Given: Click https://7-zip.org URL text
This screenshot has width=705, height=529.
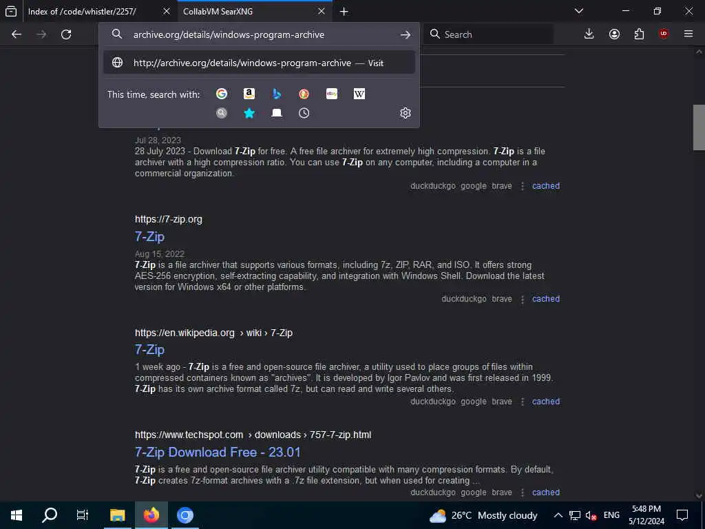Looking at the screenshot, I should pos(169,220).
